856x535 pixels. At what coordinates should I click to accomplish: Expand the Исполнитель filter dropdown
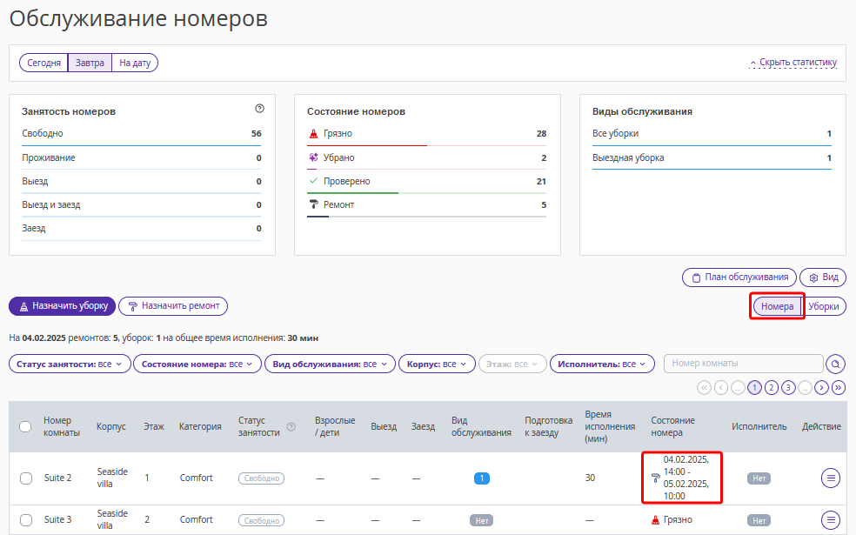point(602,364)
